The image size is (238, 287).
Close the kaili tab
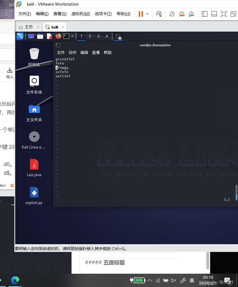pyautogui.click(x=63, y=27)
